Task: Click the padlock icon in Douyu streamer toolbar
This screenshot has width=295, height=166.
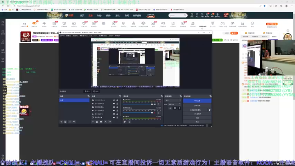Action: point(242,23)
